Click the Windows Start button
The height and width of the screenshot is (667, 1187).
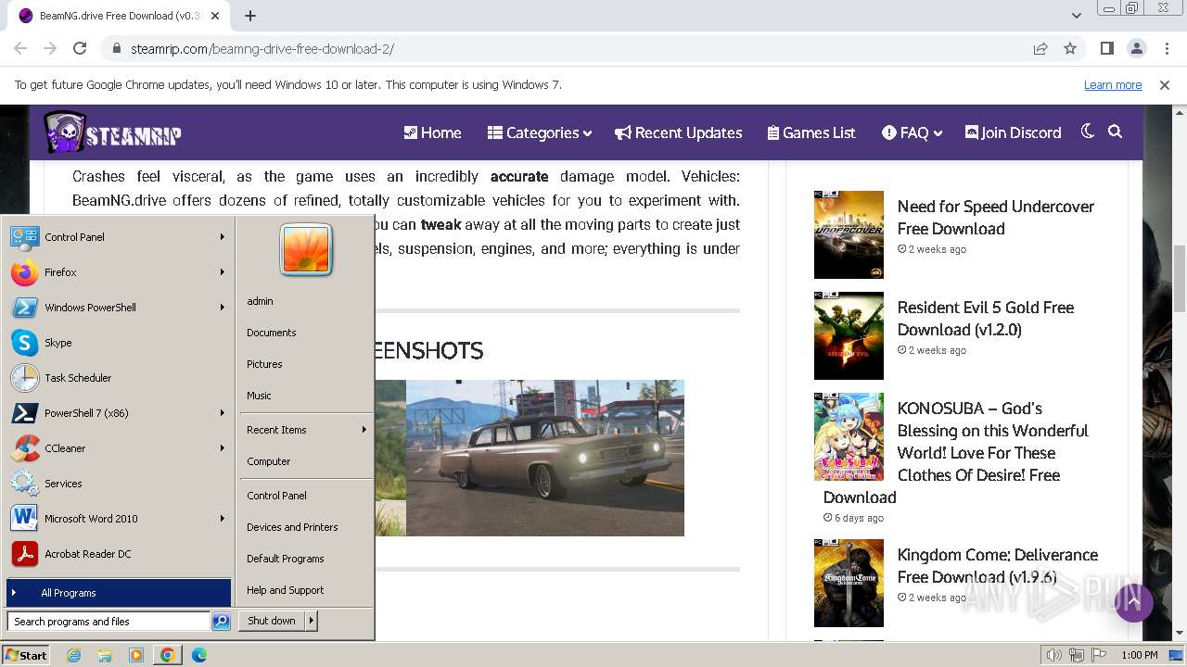(x=26, y=655)
